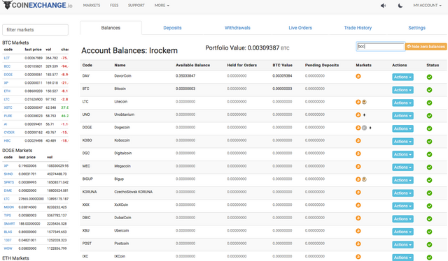This screenshot has width=448, height=261.
Task: Open the MY ACCOUNT dropdown
Action: tap(427, 6)
